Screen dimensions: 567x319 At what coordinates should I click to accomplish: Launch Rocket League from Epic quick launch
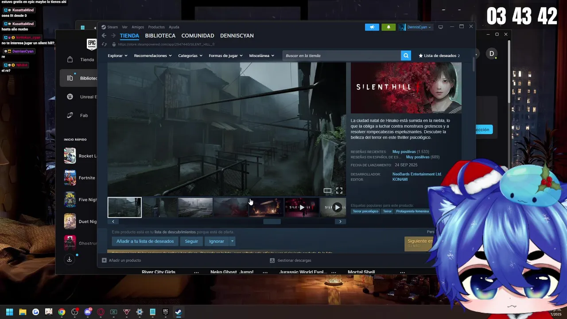(80, 156)
